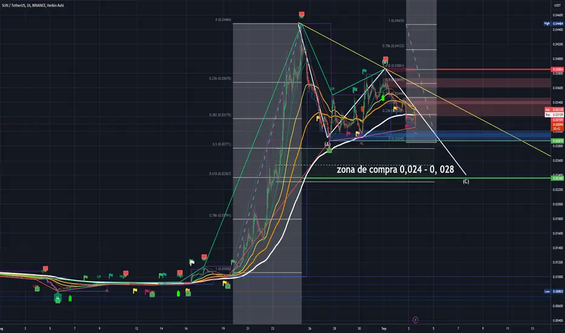Click the green marker below point (A)
Viewport: 565px width, 333px height.
[329, 151]
